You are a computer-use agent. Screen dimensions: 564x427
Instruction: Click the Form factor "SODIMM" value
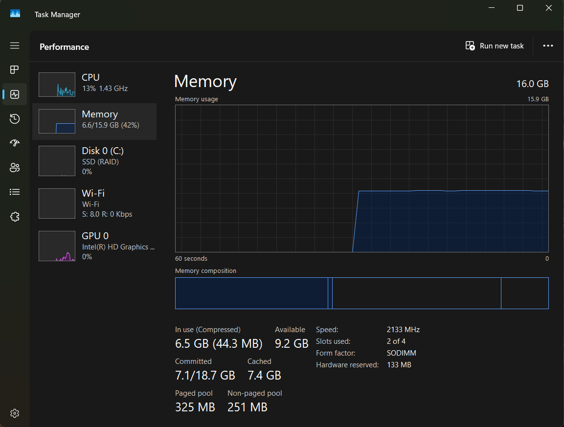click(402, 353)
